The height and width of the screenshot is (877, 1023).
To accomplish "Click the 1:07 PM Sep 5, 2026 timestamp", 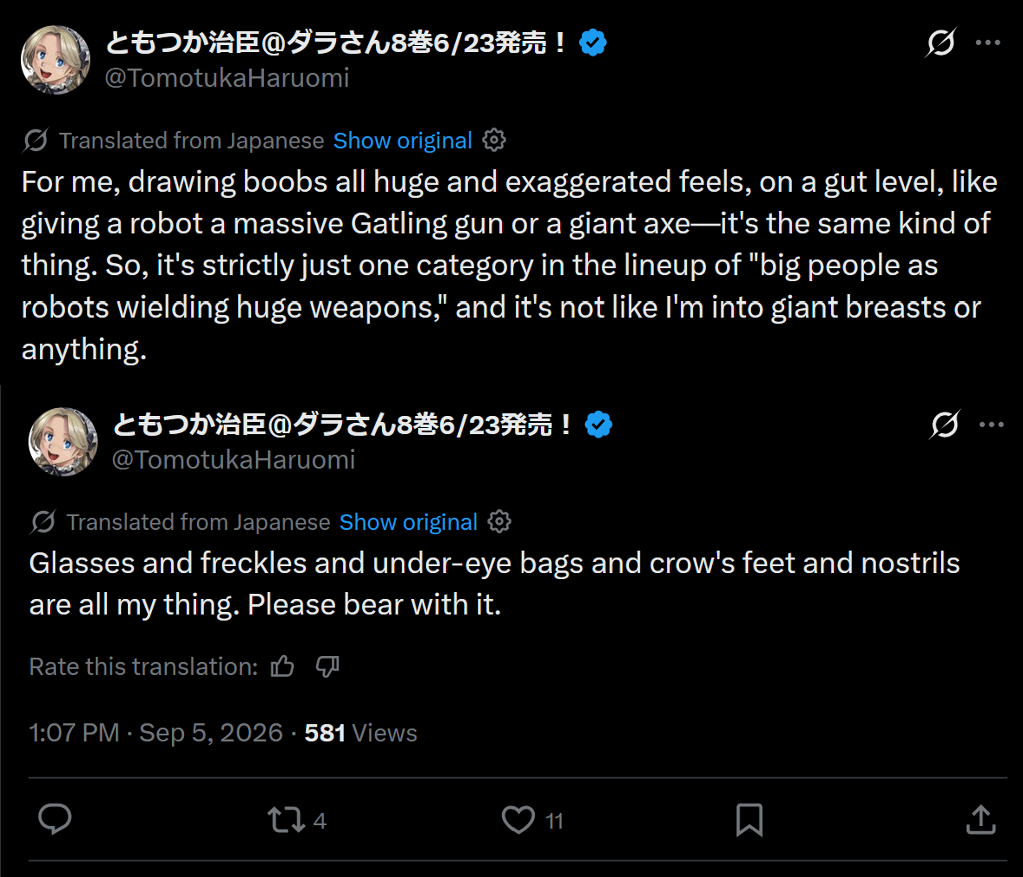I will click(156, 732).
